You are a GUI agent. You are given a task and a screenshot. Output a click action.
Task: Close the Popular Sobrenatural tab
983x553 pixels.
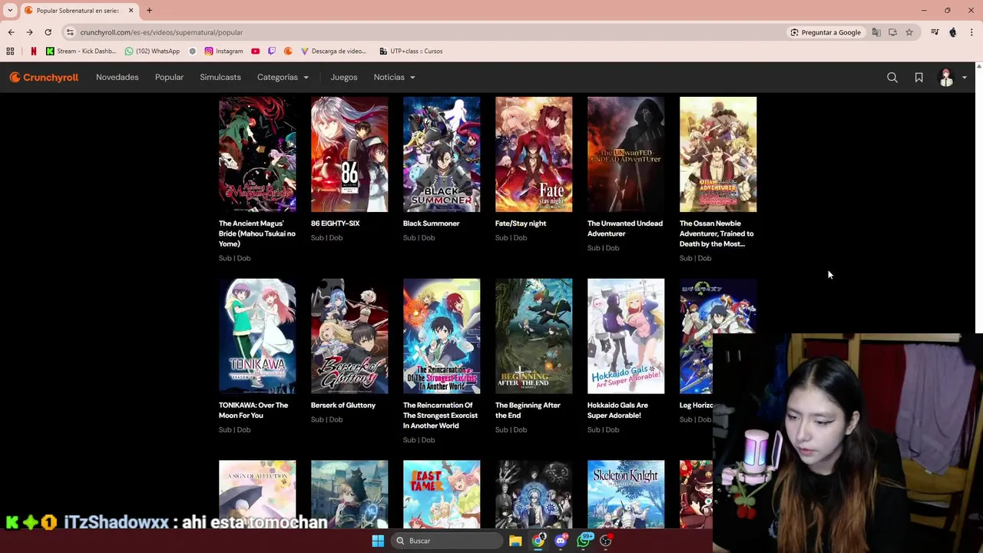(x=131, y=11)
